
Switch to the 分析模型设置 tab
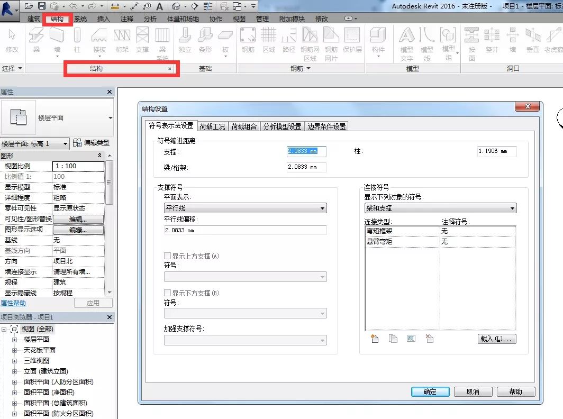click(282, 126)
